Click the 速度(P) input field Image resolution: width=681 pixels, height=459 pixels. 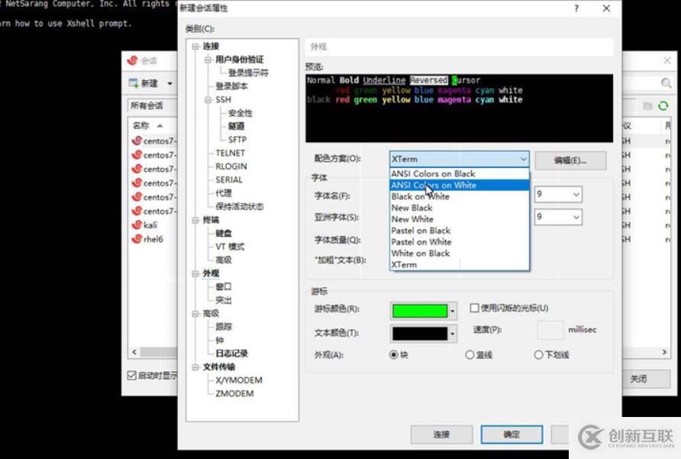click(552, 330)
